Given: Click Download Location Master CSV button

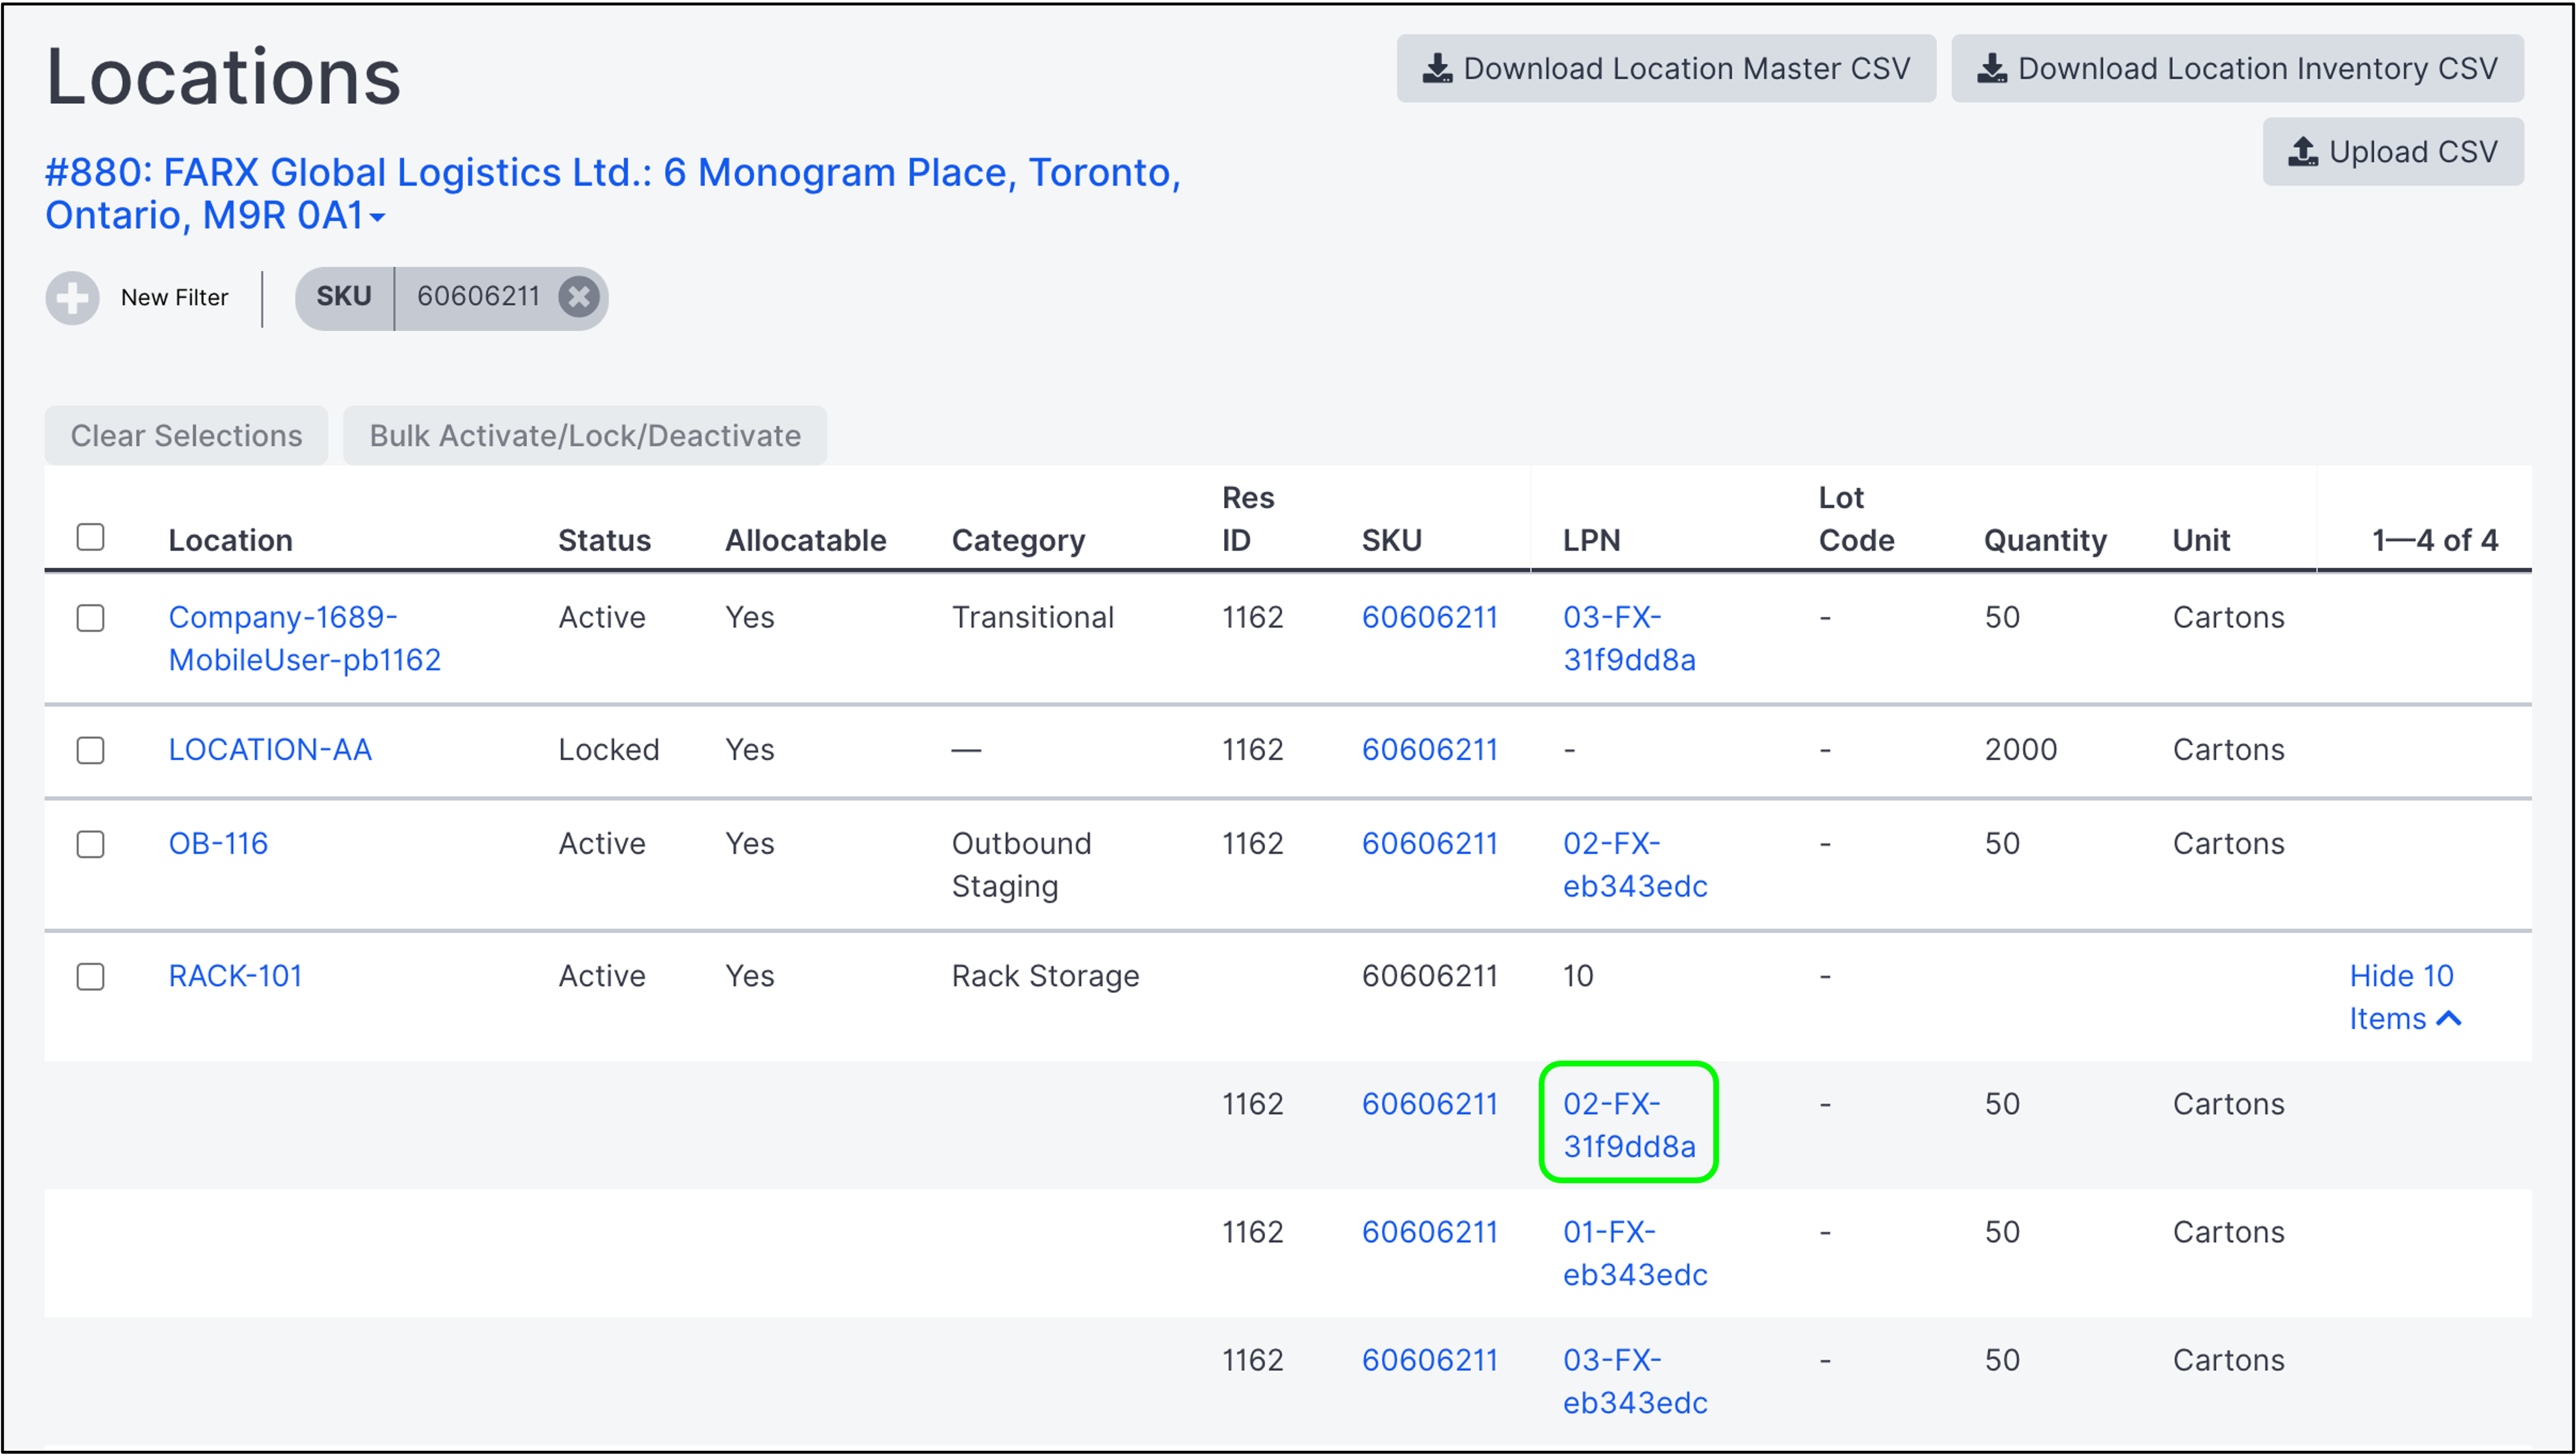Looking at the screenshot, I should 1666,69.
